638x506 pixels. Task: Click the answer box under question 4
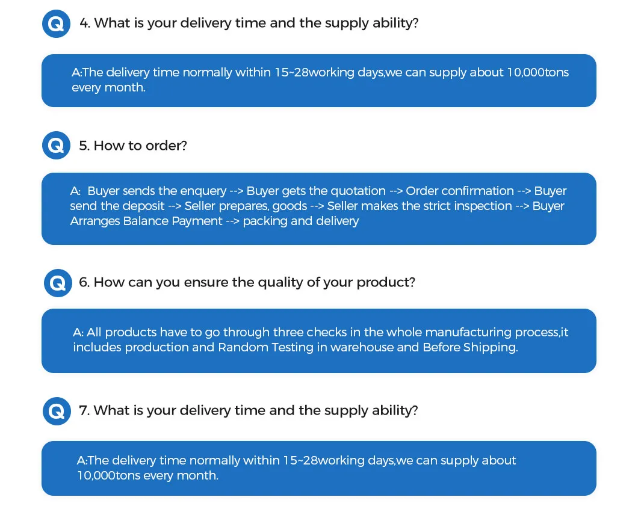tap(318, 81)
